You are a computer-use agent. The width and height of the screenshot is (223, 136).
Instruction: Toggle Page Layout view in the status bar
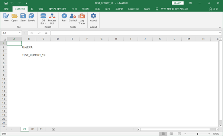click(x=171, y=134)
